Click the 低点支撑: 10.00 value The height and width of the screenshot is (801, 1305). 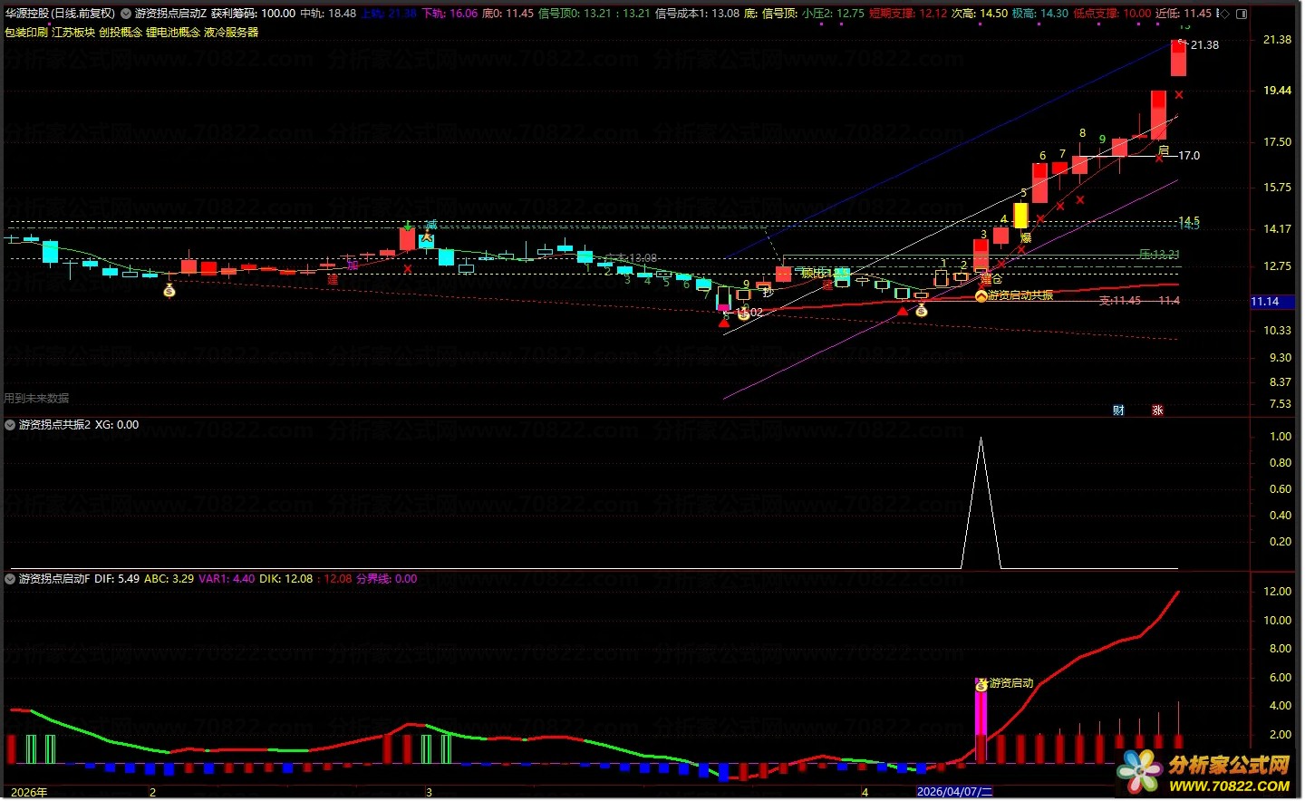pyautogui.click(x=1112, y=14)
